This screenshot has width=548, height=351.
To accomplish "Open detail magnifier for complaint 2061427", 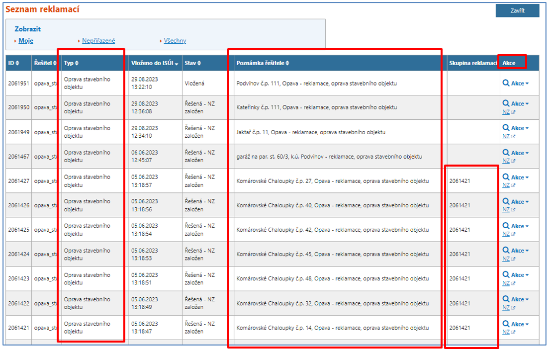I will (x=506, y=177).
